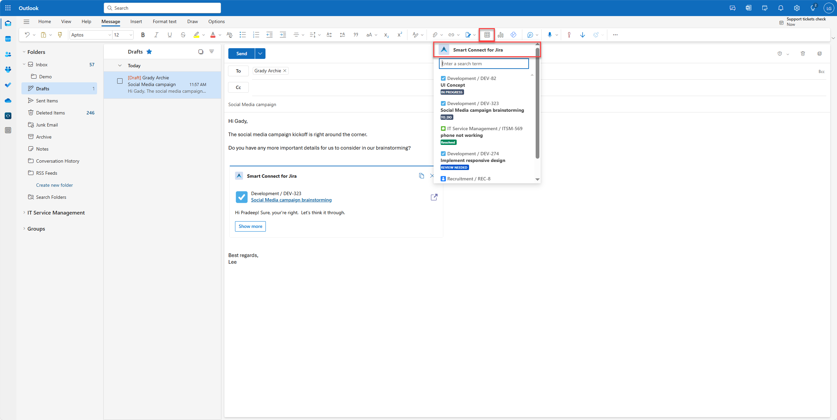Toggle favorite star for Drafts folder

pyautogui.click(x=149, y=52)
